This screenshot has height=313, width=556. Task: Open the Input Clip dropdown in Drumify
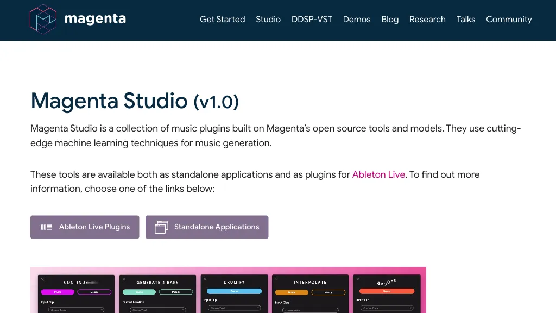point(233,309)
